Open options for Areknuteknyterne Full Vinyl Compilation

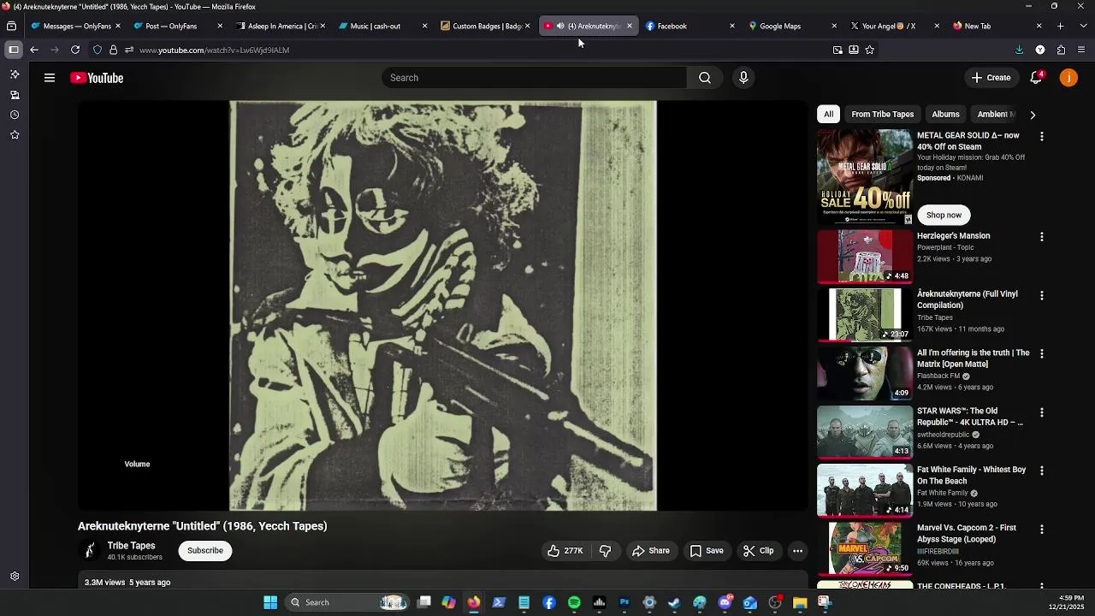click(1041, 295)
